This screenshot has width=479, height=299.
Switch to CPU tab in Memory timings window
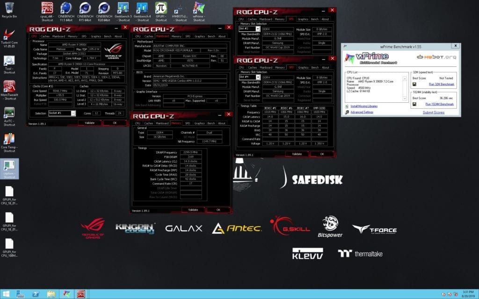click(138, 123)
